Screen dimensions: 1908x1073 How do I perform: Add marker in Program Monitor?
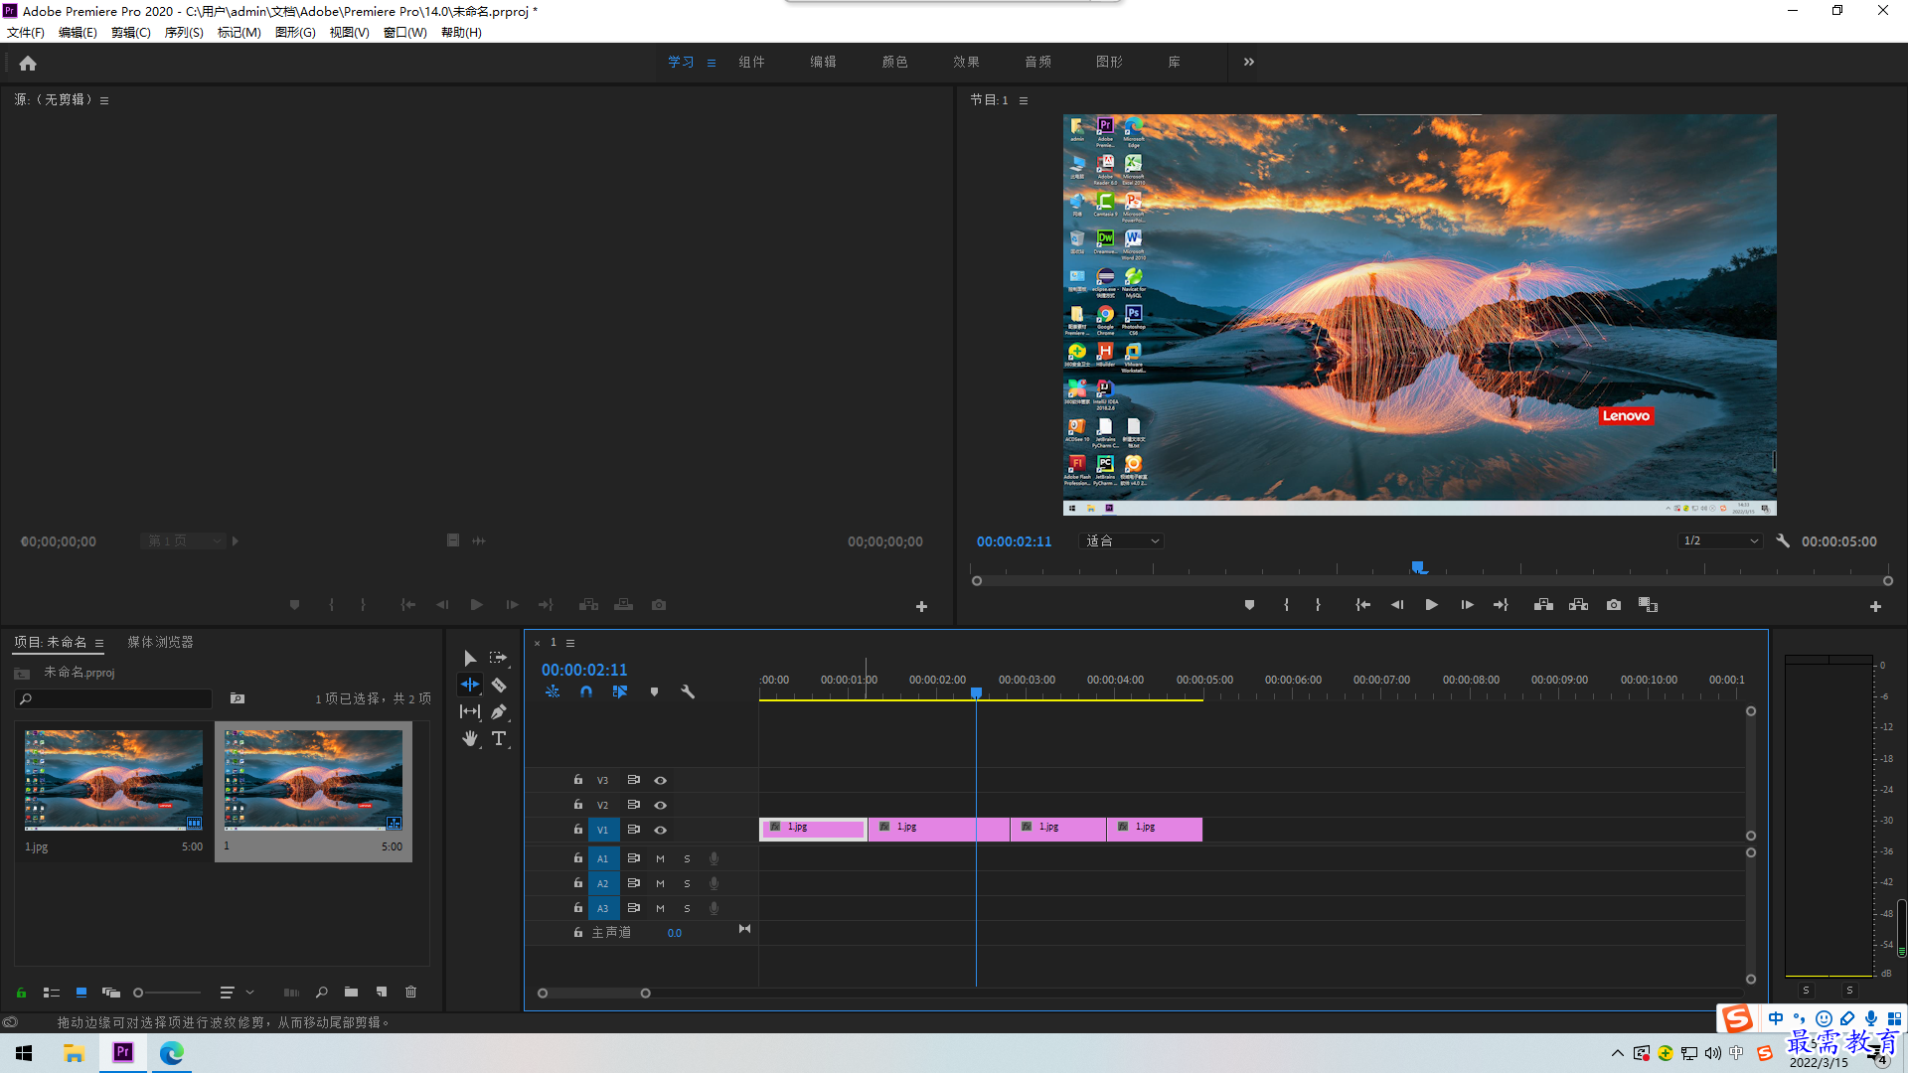[1249, 605]
